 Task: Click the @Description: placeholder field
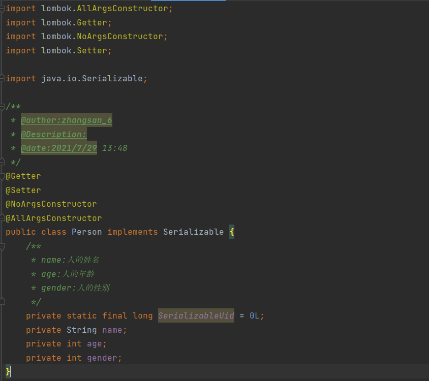[x=53, y=134]
